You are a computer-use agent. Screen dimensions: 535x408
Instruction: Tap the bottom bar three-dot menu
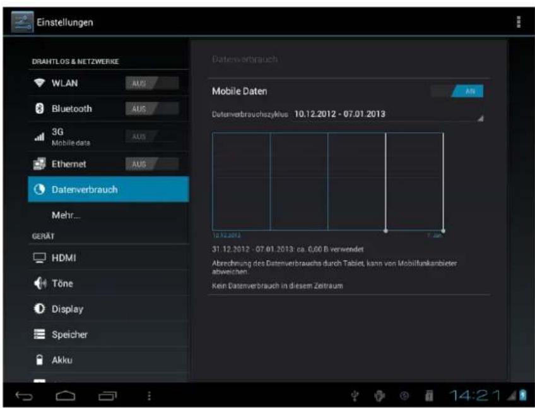tap(149, 396)
